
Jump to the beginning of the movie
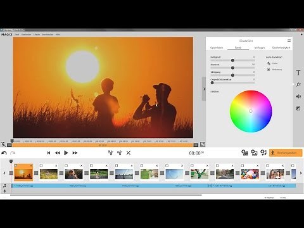[x=48, y=153]
